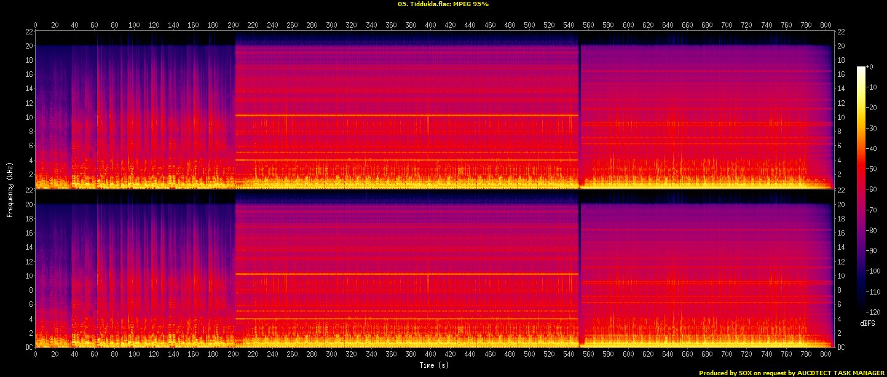Click the title text '05. Tiddukla.flac: MPEG 95%'

click(x=443, y=4)
